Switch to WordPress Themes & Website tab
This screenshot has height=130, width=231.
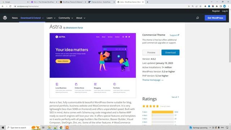73,2
